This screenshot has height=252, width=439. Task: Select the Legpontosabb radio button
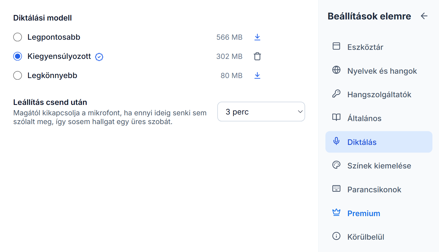(x=18, y=37)
